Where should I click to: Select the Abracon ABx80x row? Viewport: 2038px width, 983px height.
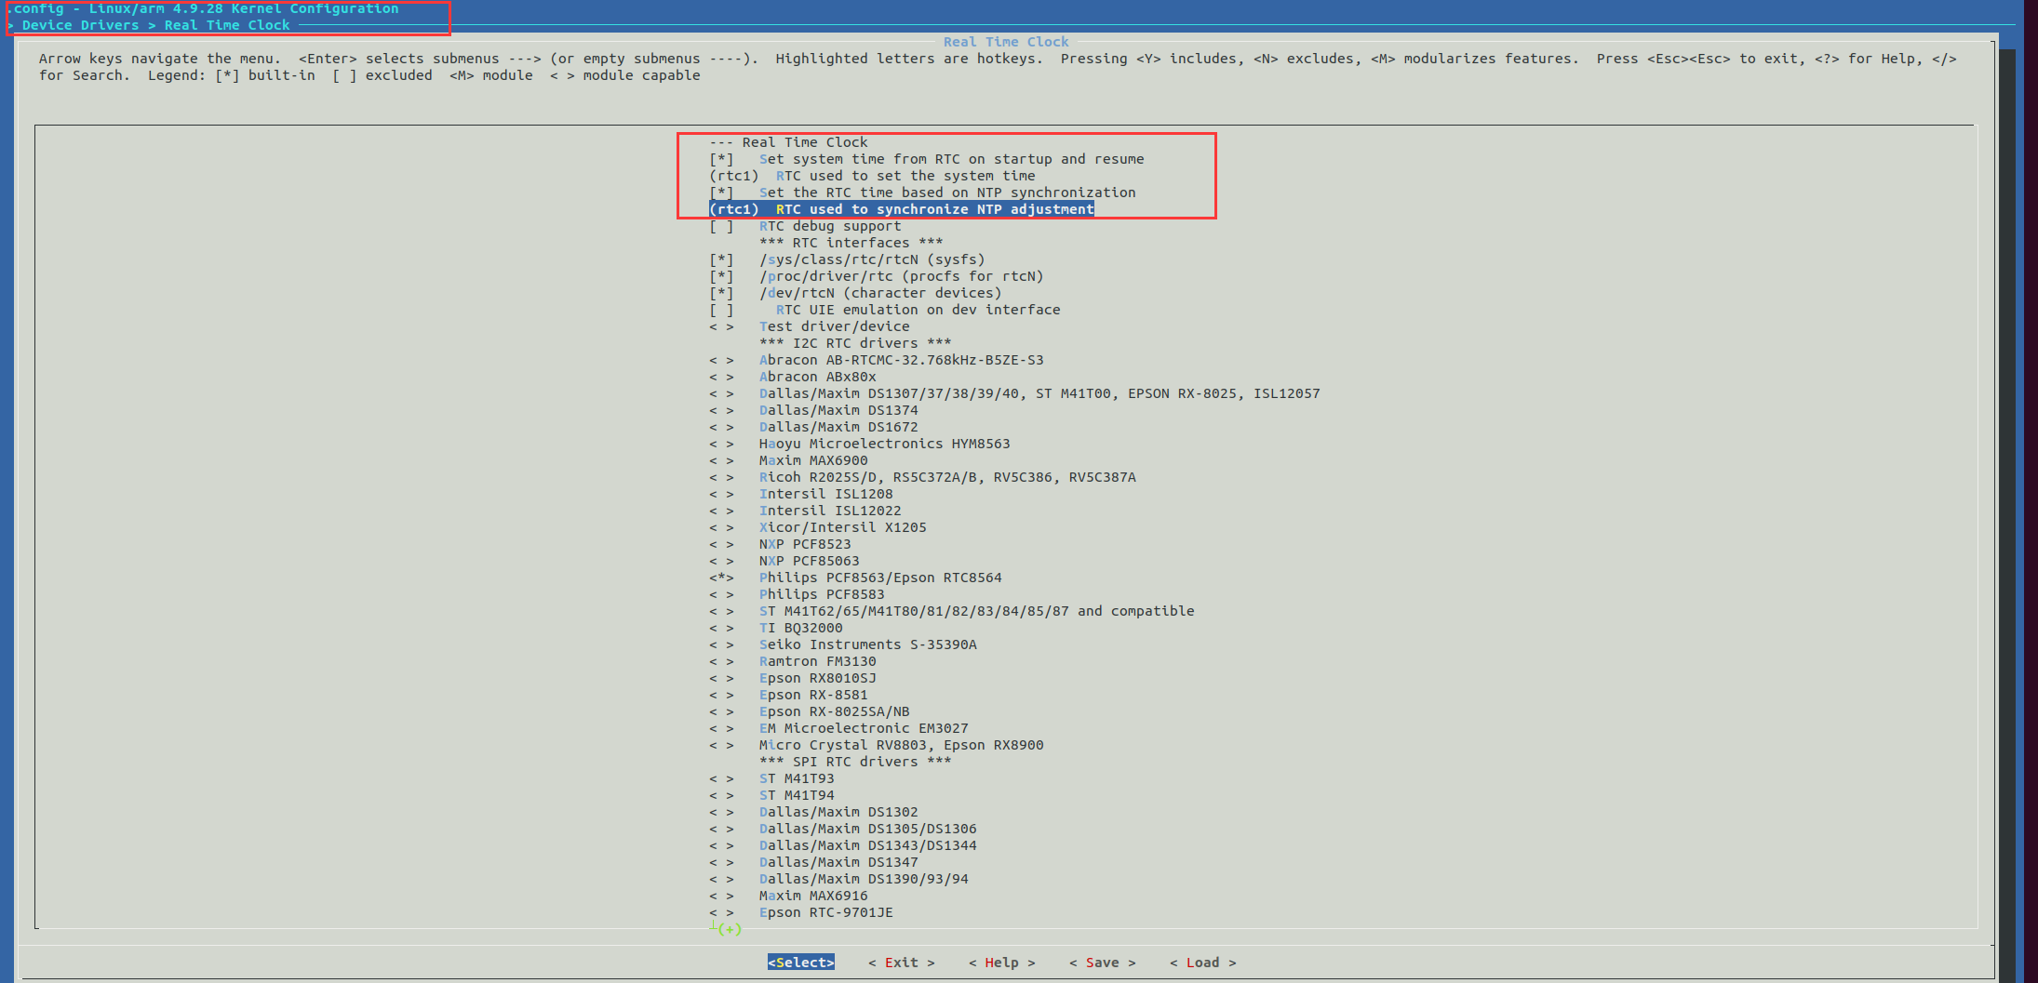[793, 377]
